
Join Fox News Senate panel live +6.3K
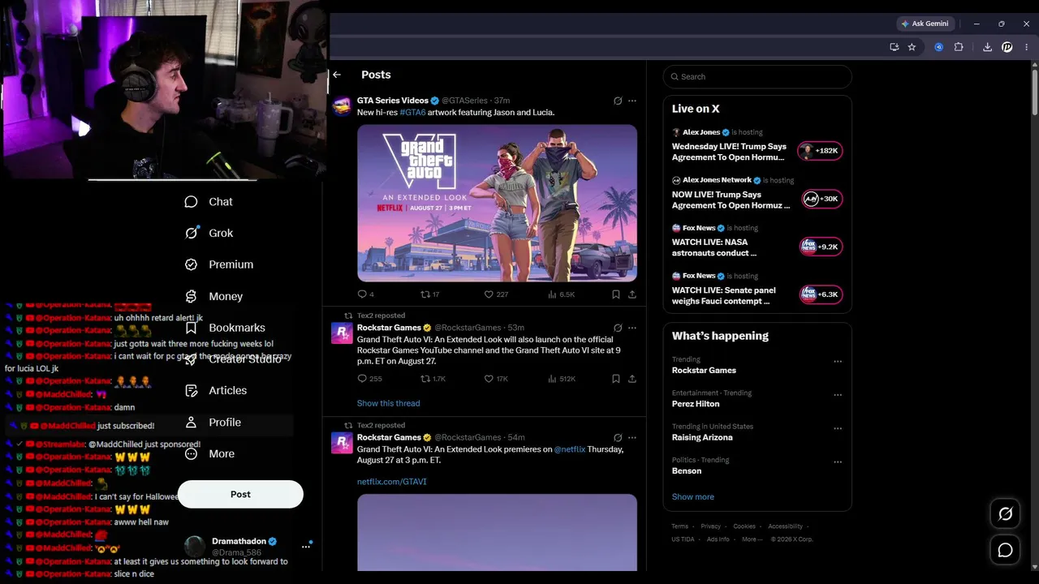[x=821, y=294]
